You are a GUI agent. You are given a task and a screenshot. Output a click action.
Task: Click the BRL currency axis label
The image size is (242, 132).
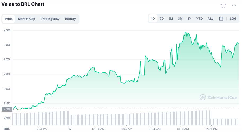tap(7, 129)
